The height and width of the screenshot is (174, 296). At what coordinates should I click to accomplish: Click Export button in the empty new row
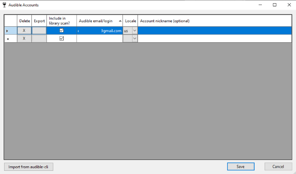coord(39,39)
